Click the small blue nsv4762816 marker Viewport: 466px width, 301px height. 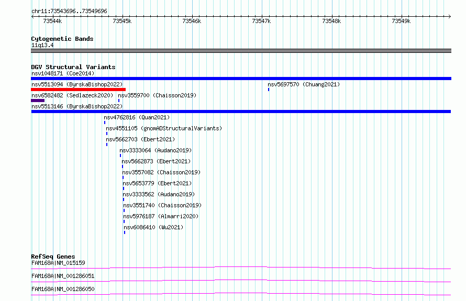coord(105,122)
